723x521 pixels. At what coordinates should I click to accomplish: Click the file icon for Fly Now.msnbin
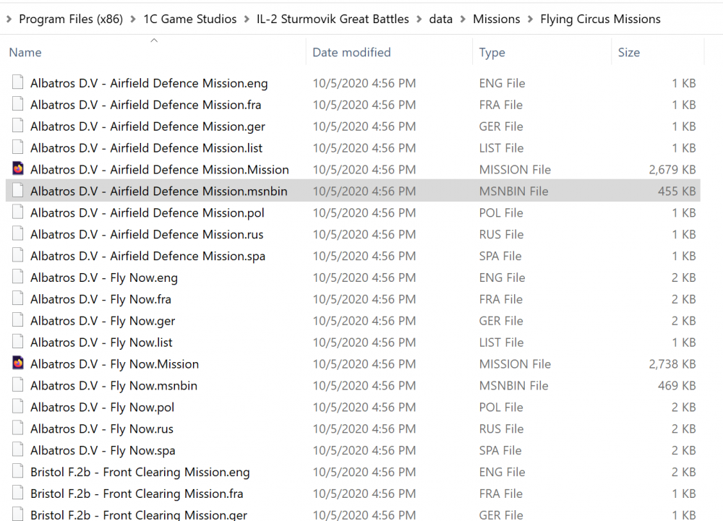(x=17, y=385)
